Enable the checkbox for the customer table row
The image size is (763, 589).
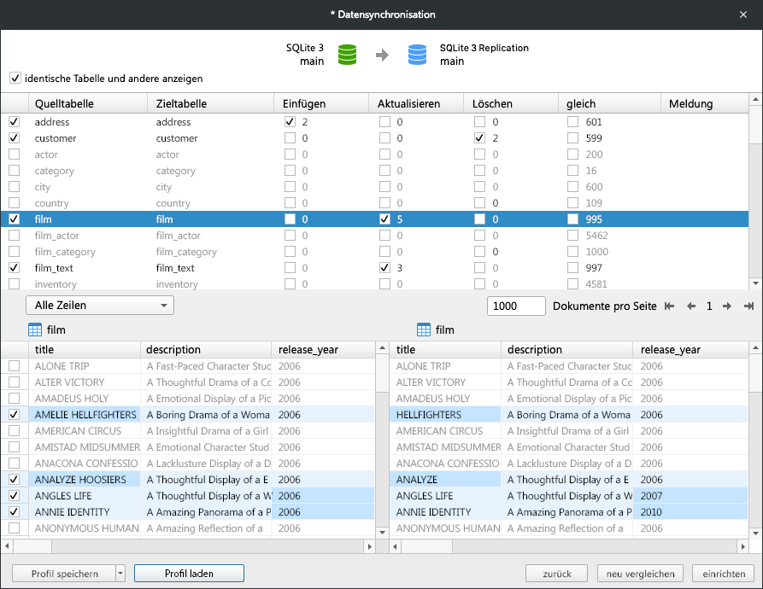pyautogui.click(x=15, y=138)
